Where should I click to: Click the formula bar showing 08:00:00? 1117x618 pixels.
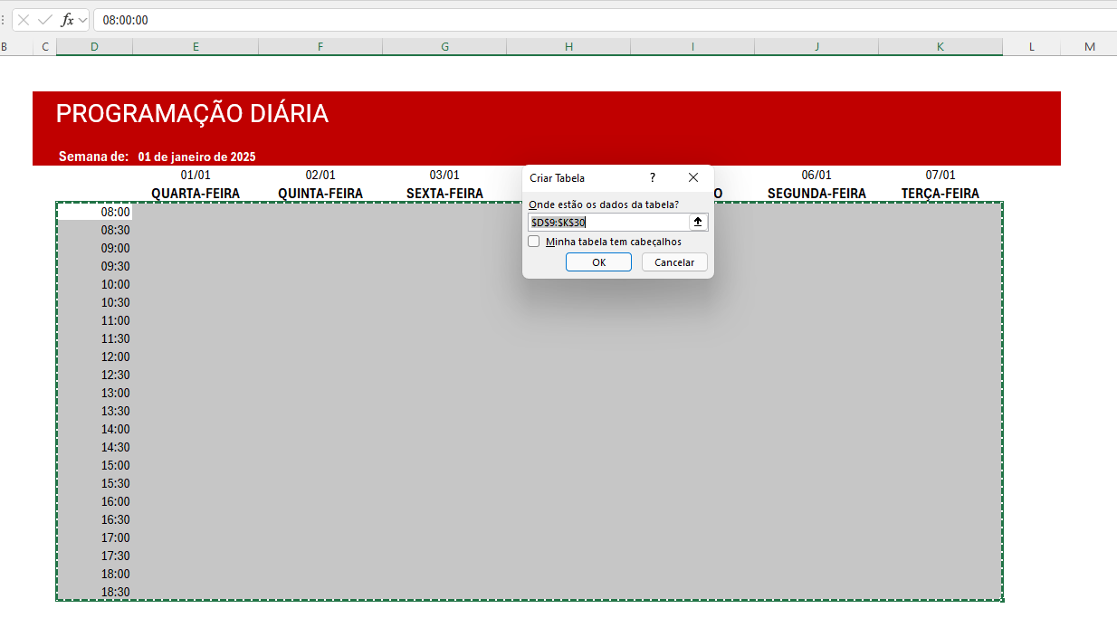(x=543, y=20)
